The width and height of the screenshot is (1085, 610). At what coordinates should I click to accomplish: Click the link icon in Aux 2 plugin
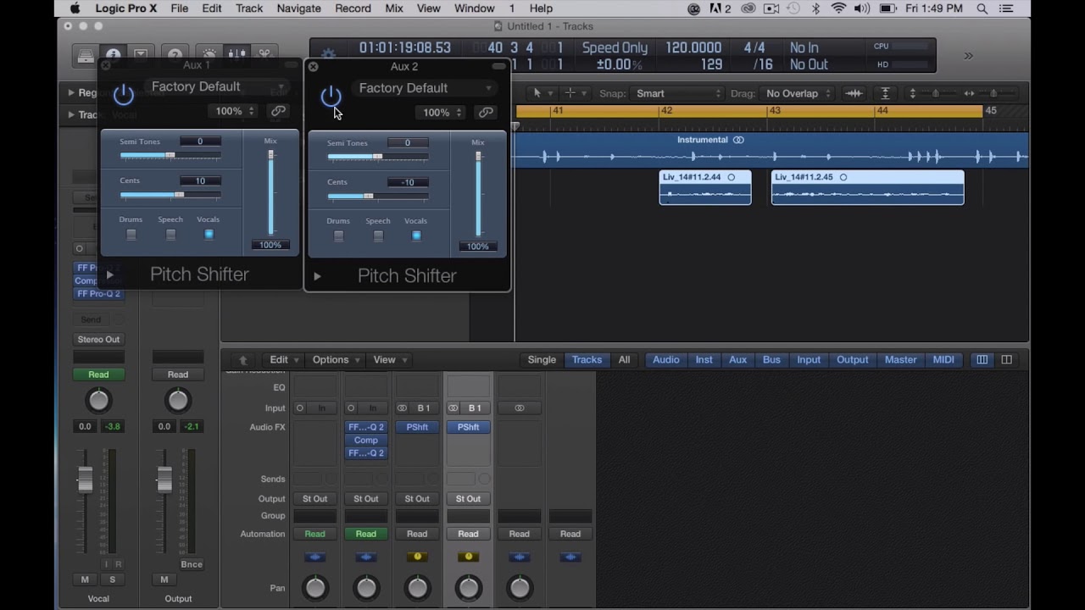pyautogui.click(x=486, y=112)
